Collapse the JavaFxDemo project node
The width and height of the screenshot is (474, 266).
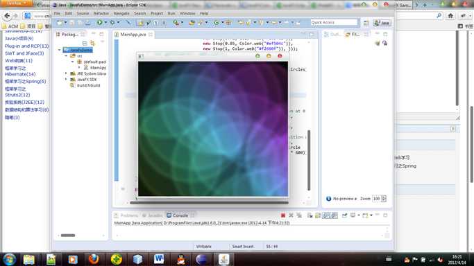[x=60, y=50]
